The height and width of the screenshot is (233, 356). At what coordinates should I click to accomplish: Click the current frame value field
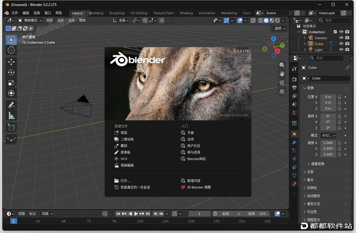(x=199, y=214)
